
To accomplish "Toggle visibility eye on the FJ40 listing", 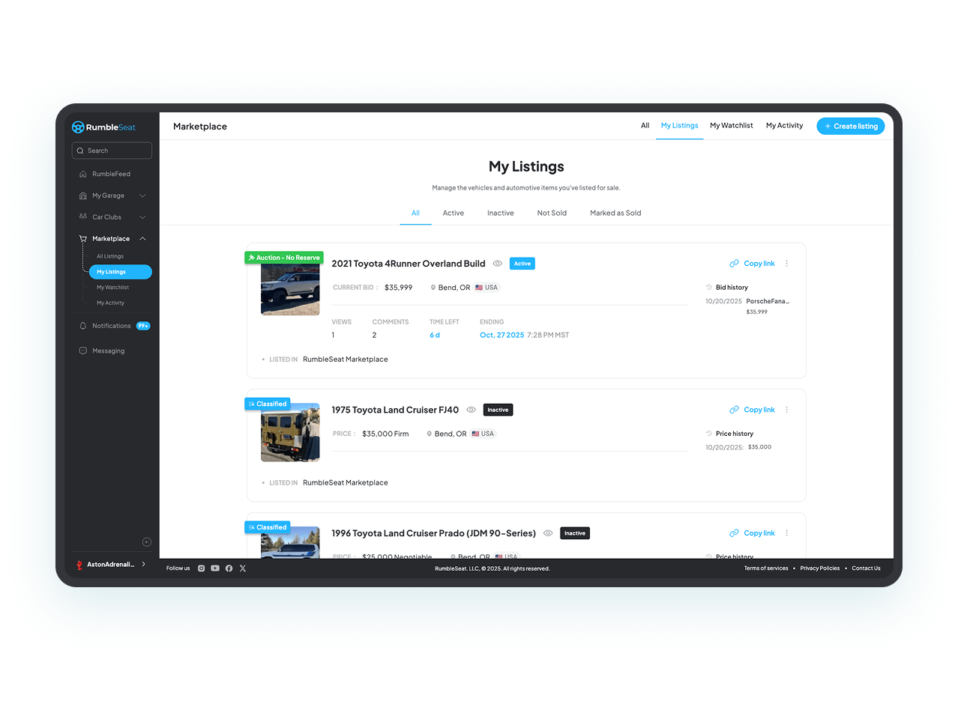I will tap(471, 410).
